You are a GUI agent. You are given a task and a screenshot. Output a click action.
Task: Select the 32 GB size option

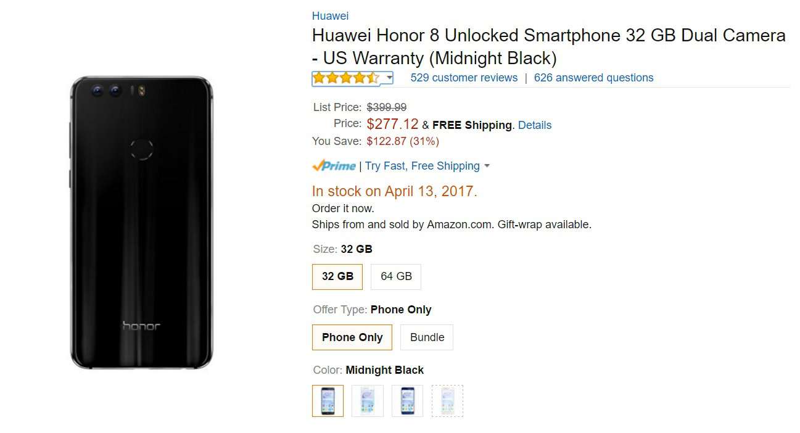pyautogui.click(x=337, y=276)
